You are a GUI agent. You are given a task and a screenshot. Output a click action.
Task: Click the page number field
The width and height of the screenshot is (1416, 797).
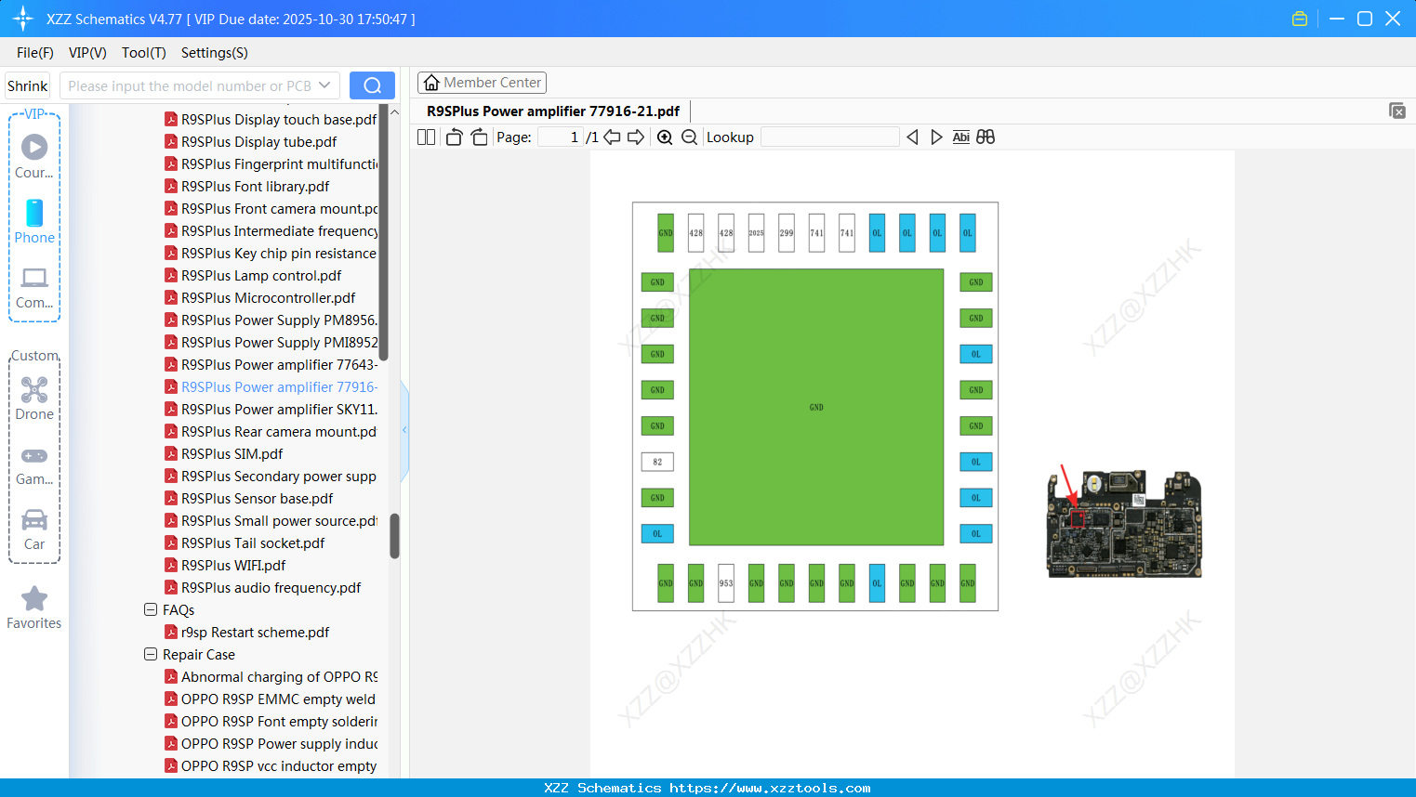561,137
